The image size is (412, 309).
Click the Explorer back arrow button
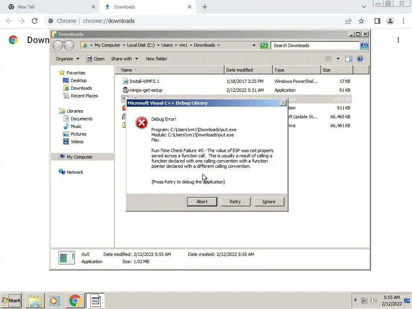click(58, 45)
